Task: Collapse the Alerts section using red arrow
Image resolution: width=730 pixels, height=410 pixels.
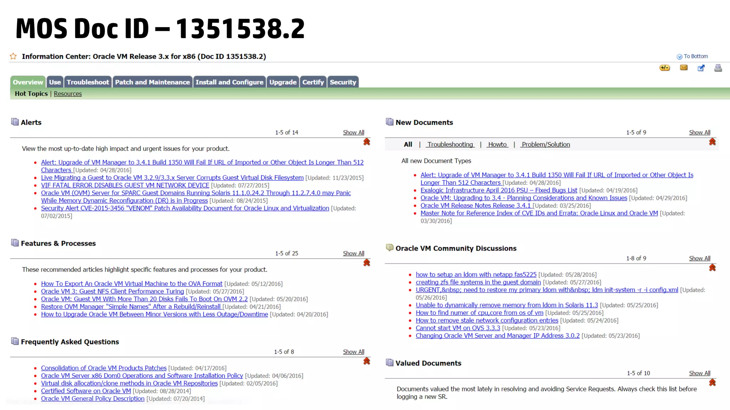Action: (x=366, y=142)
